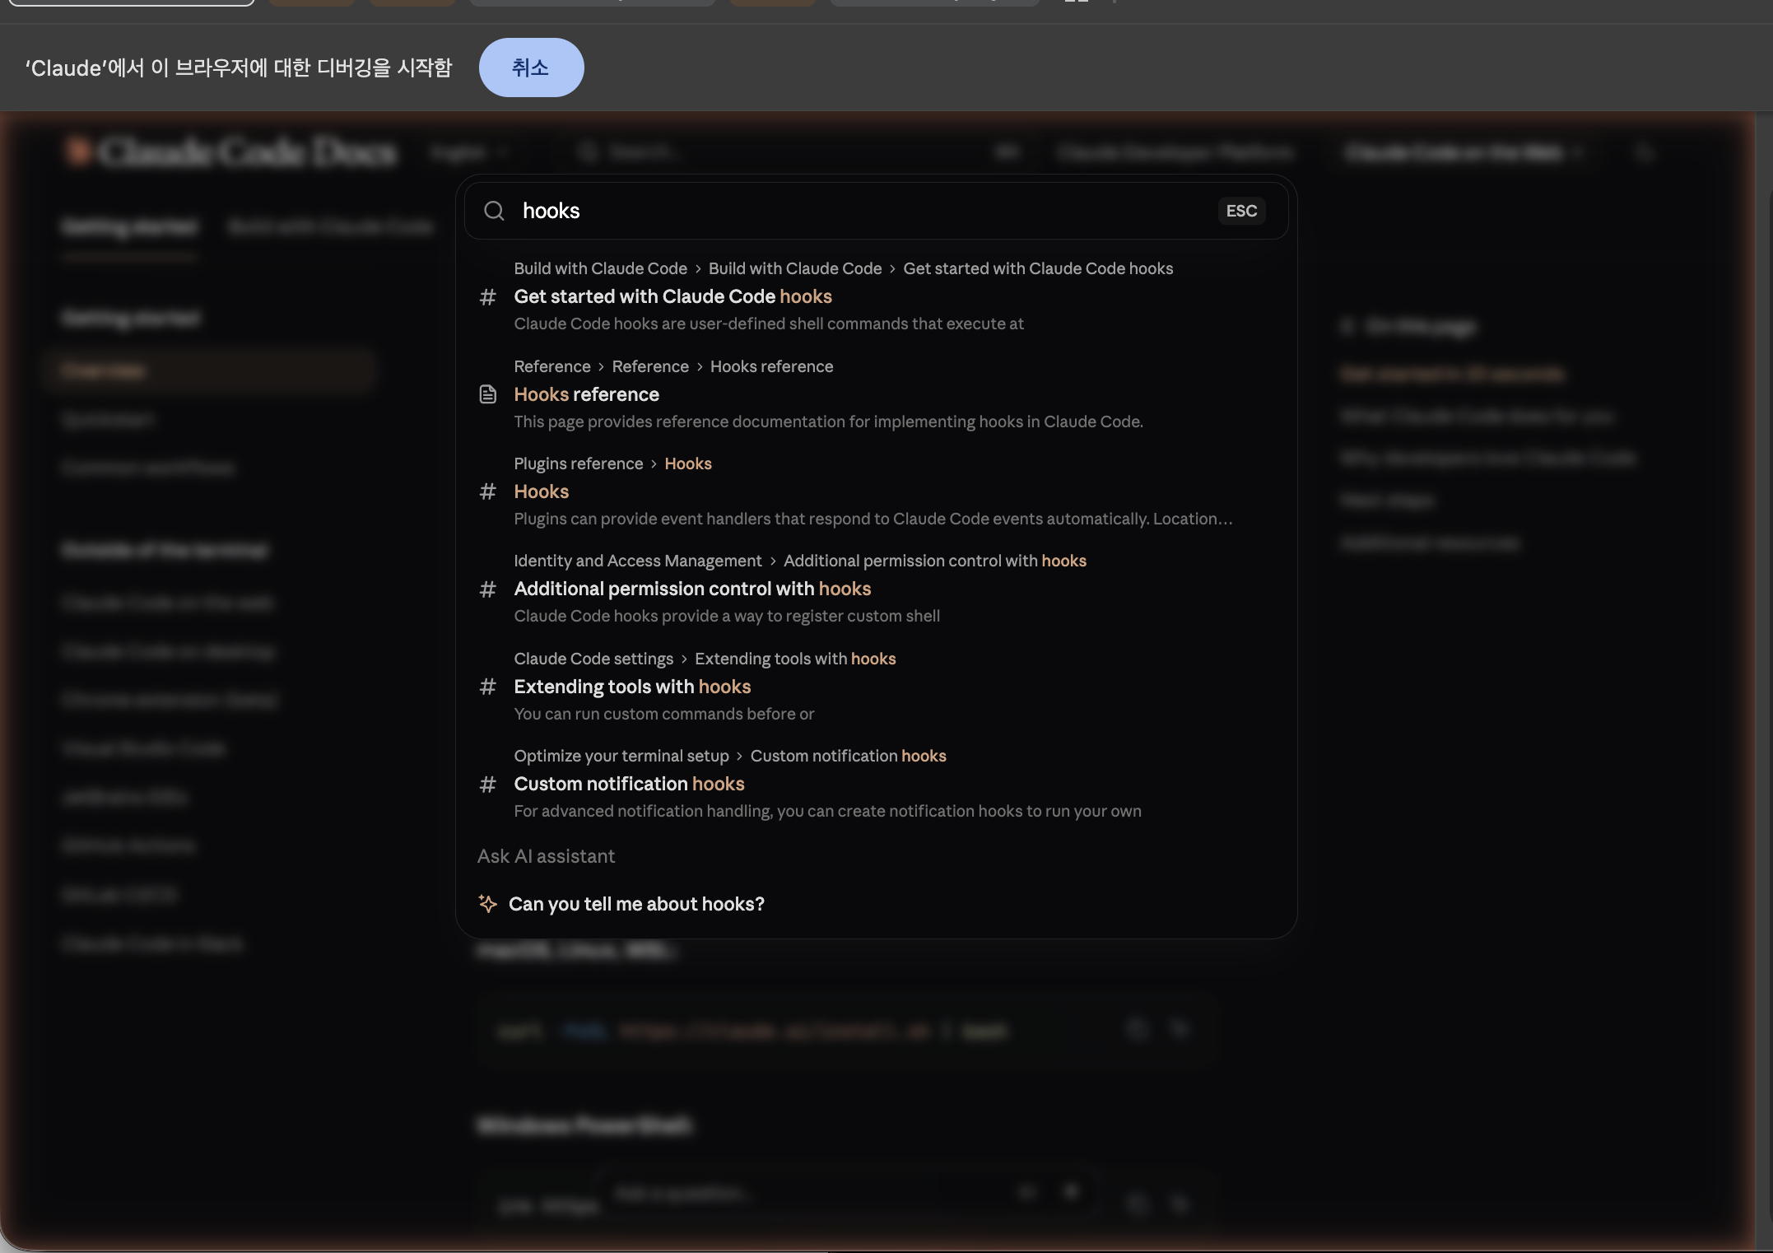This screenshot has height=1253, width=1773.
Task: Click the debugging notice text mentioning 'Claude'
Action: click(x=239, y=68)
